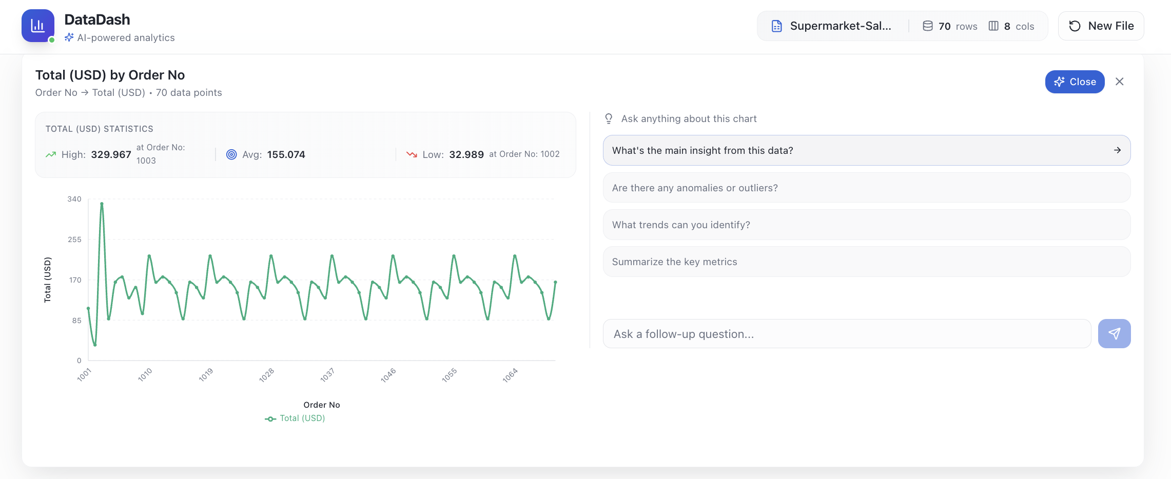Click the database icon next to 70 rows
Image resolution: width=1171 pixels, height=479 pixels.
[x=928, y=26]
